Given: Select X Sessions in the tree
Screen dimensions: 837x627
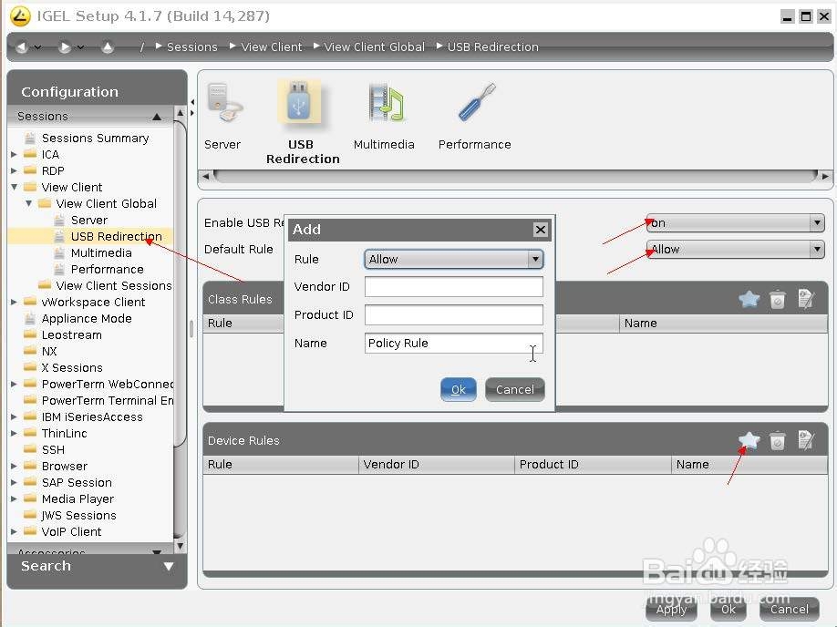Looking at the screenshot, I should 72,368.
